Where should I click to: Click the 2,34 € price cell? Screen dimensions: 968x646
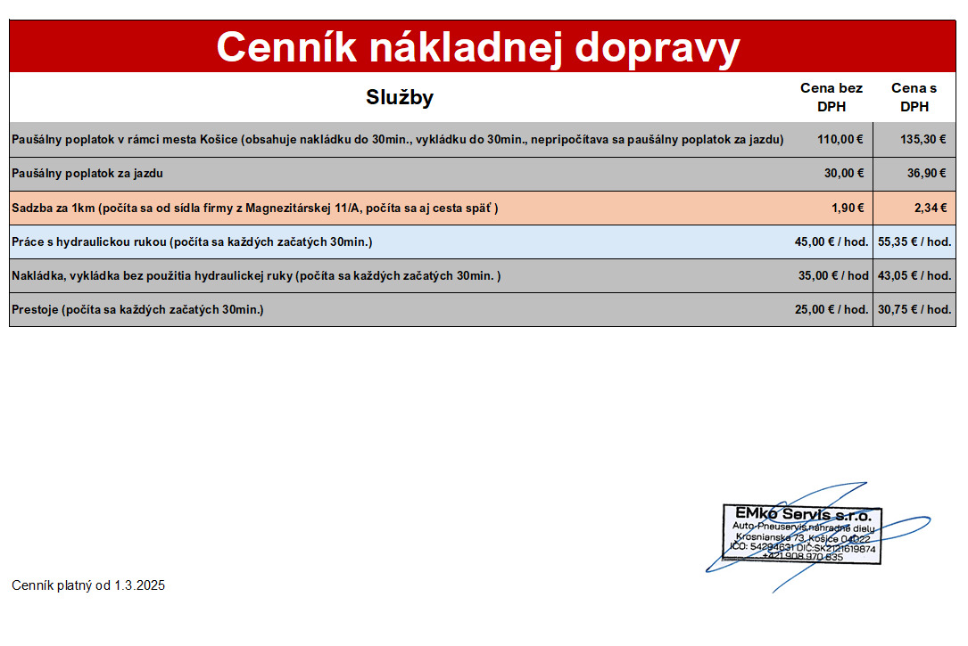pos(930,208)
